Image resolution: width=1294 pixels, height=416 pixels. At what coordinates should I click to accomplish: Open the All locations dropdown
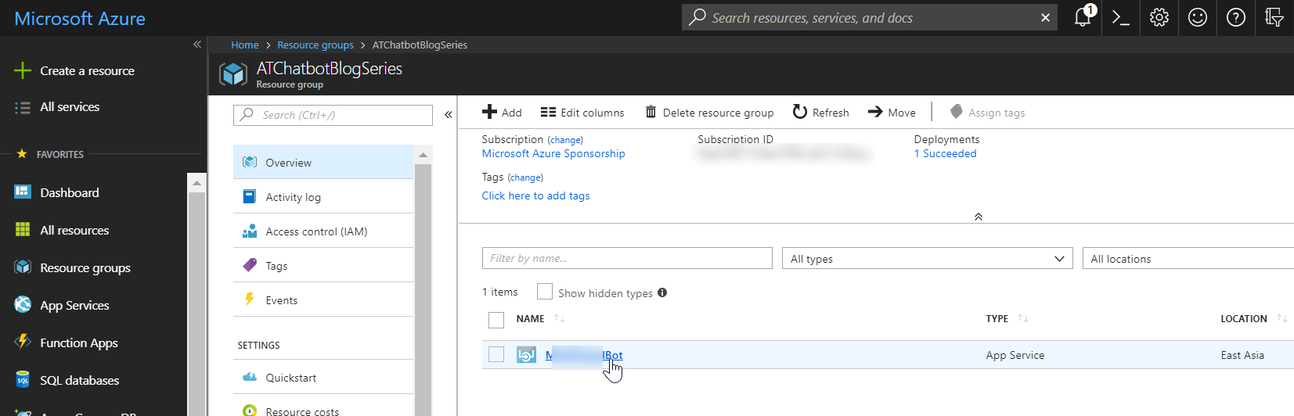pos(1188,258)
